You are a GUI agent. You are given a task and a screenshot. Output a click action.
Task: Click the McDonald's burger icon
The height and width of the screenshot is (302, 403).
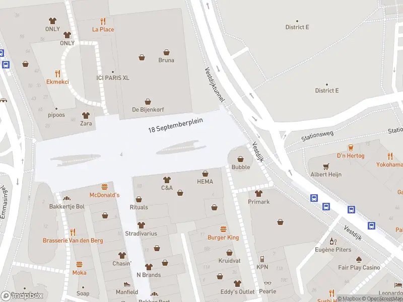coord(104,187)
